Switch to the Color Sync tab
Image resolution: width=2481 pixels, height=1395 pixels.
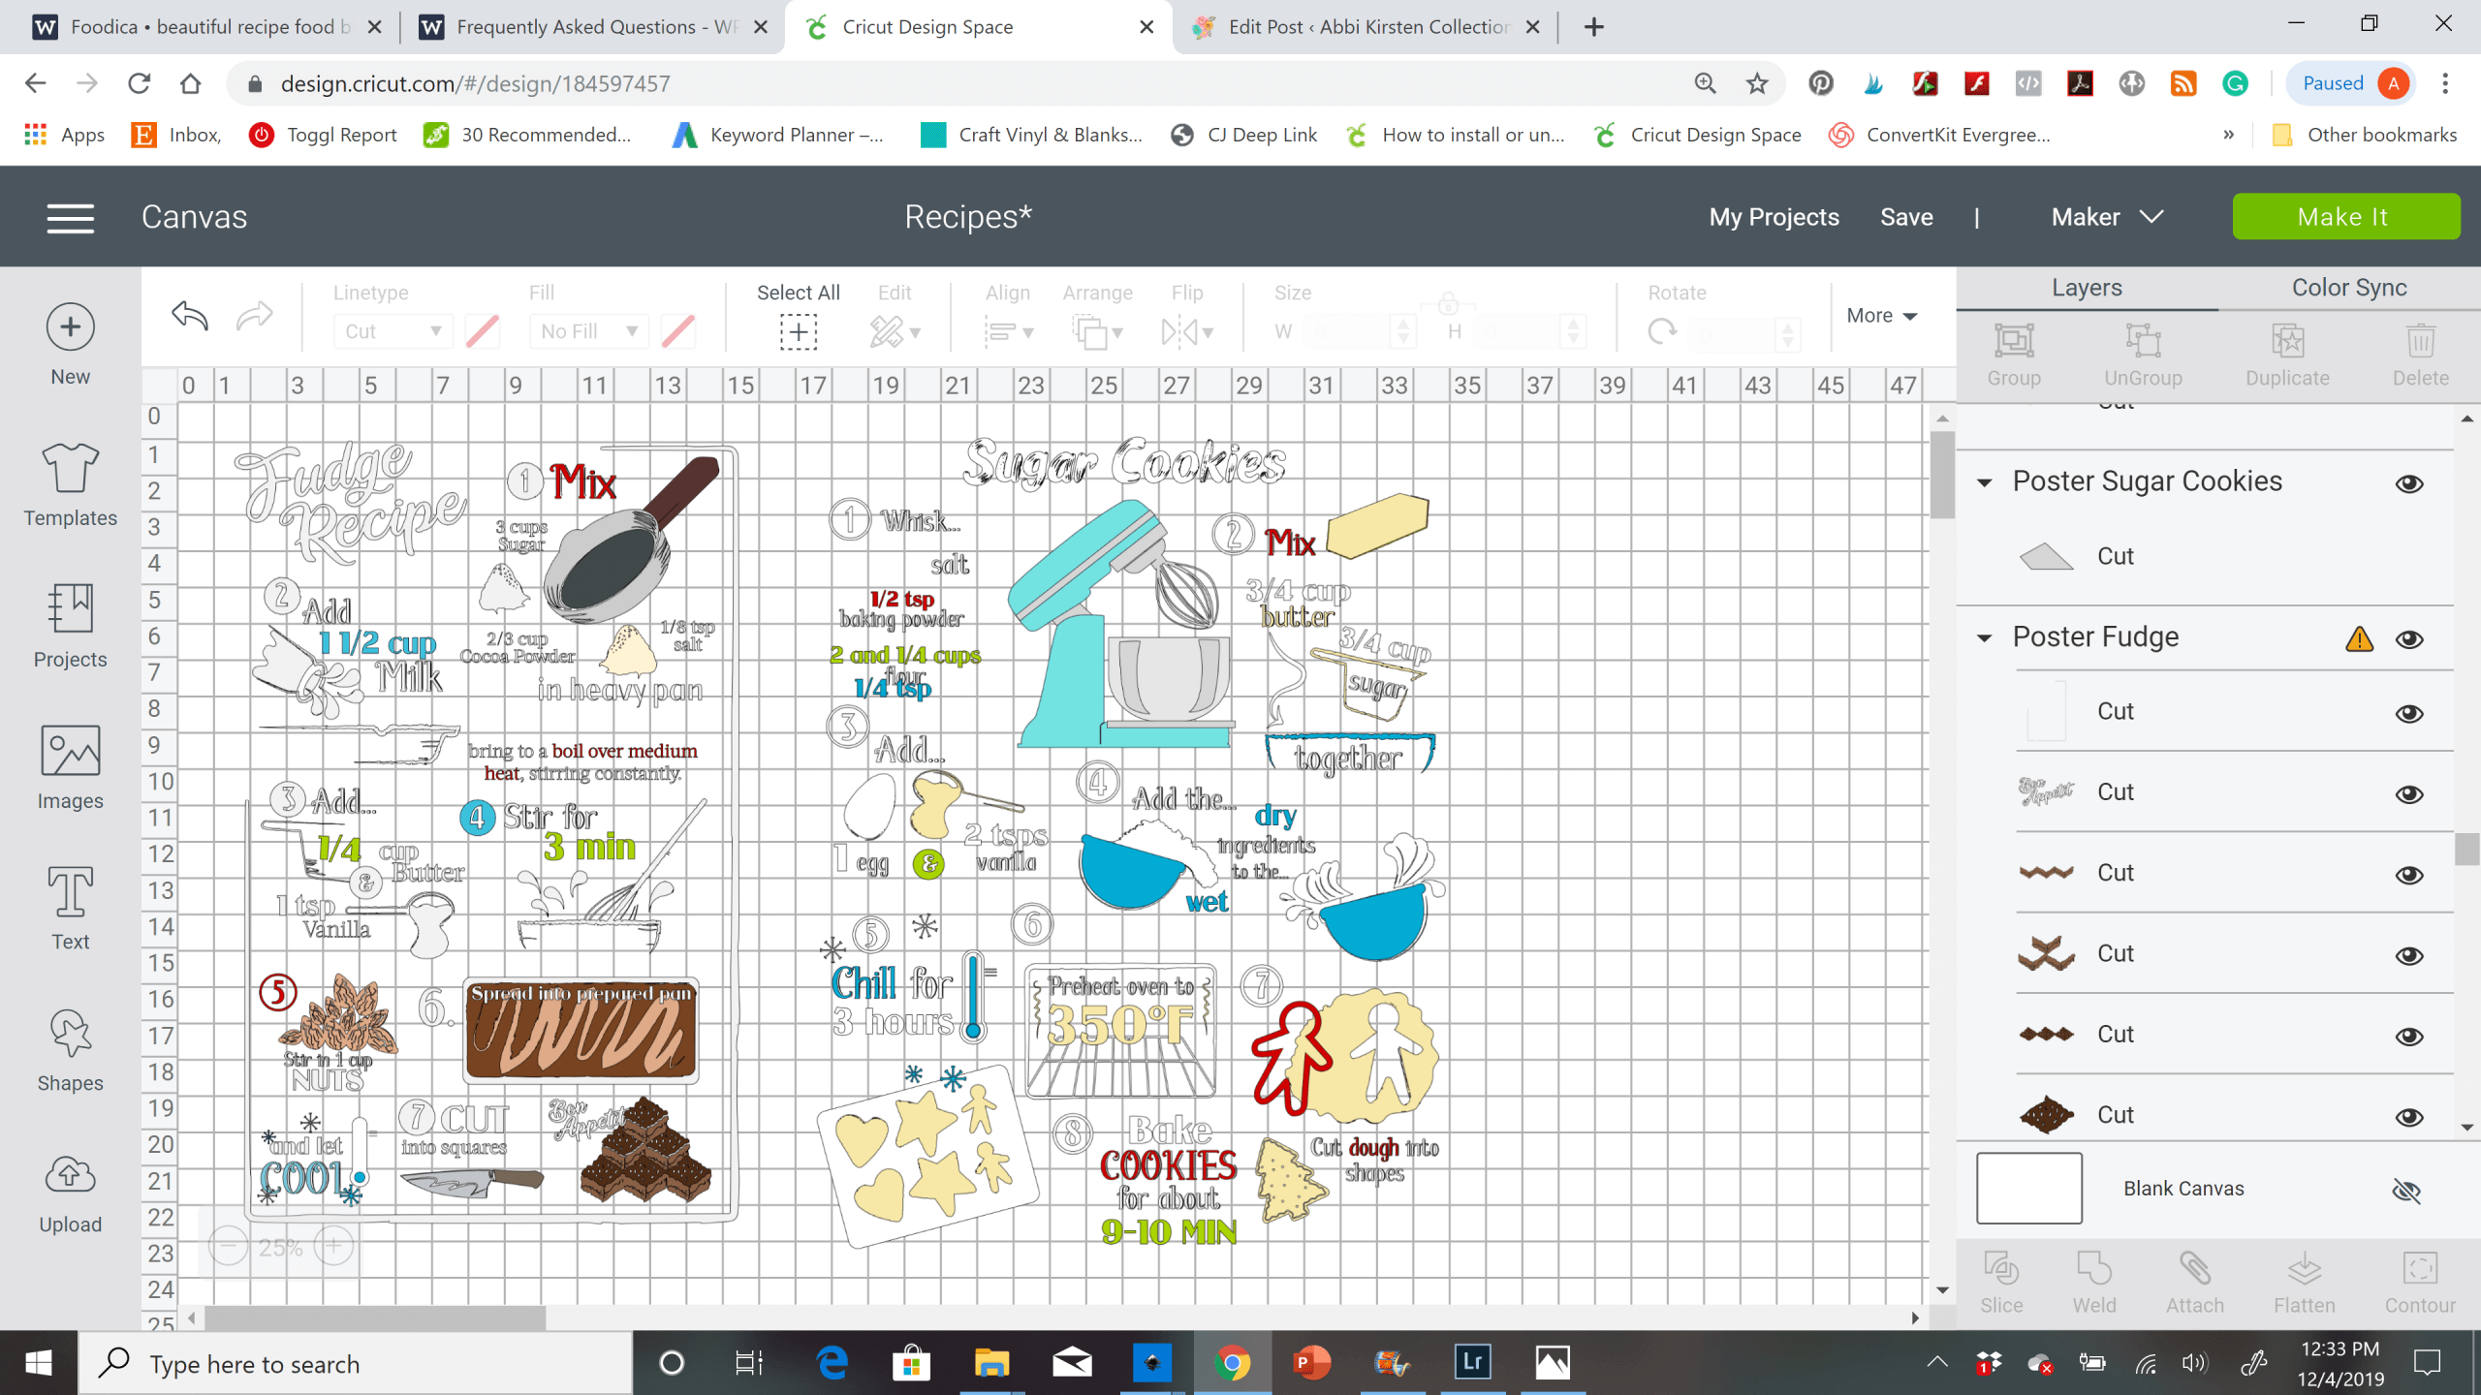tap(2348, 288)
